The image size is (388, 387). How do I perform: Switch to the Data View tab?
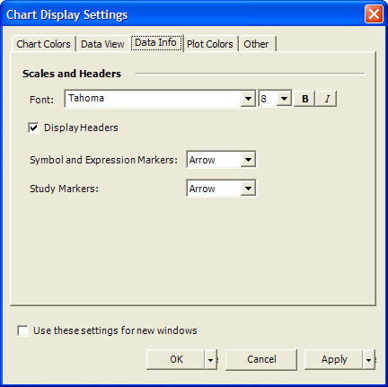click(x=102, y=44)
